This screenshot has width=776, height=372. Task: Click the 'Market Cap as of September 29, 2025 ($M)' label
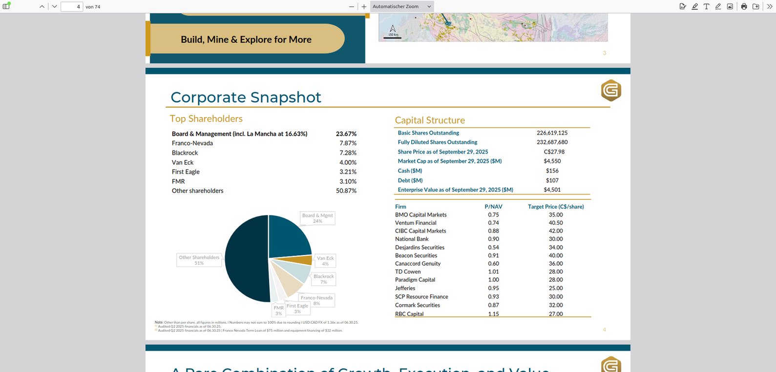pos(450,161)
